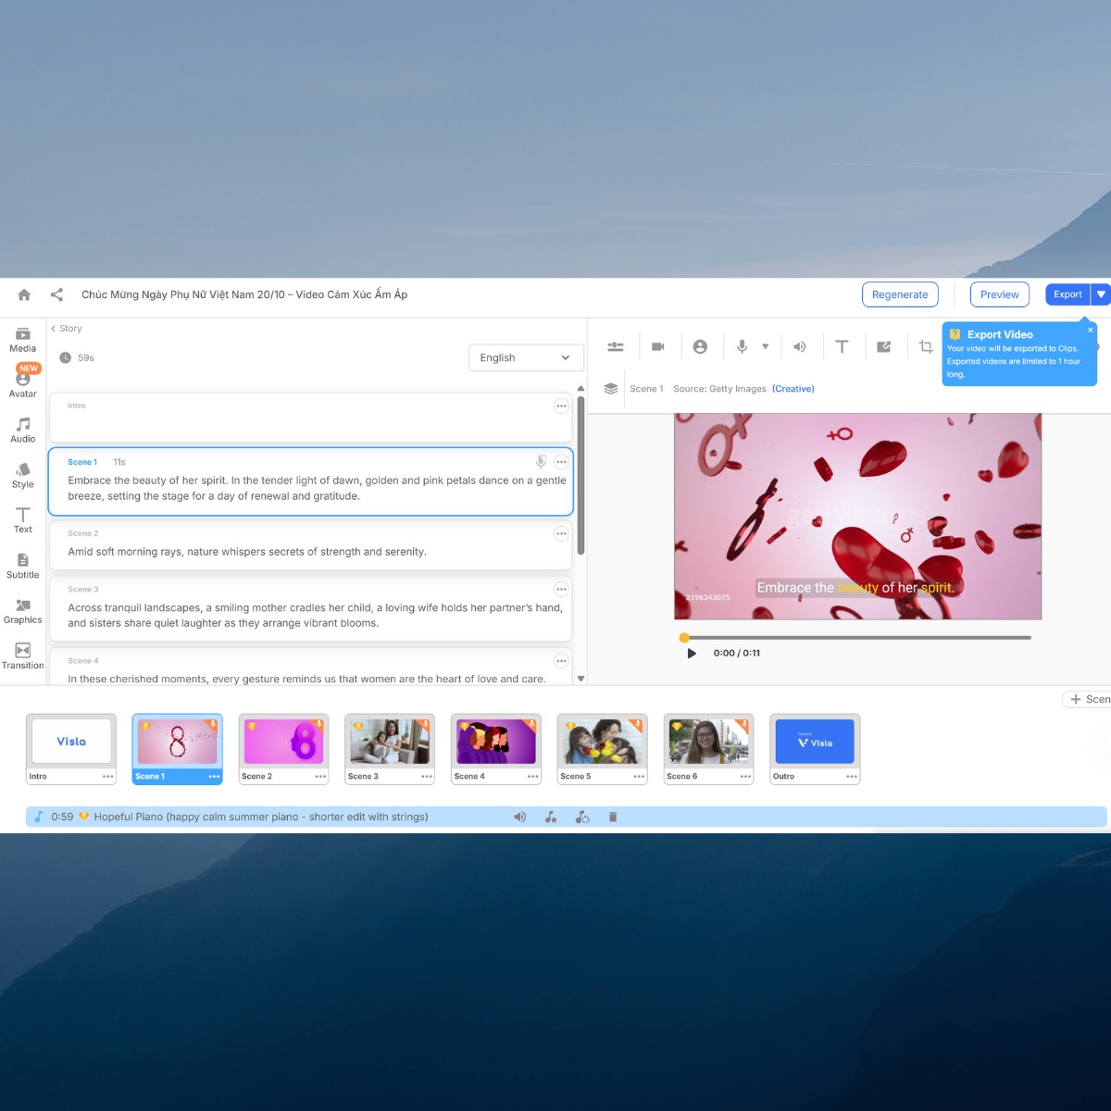Open the Scene 3 script card options menu
1111x1111 pixels.
[561, 589]
